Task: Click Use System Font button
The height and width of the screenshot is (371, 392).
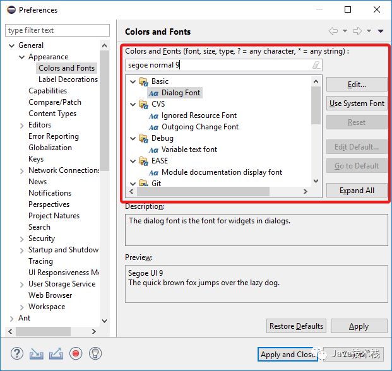Action: [x=357, y=103]
